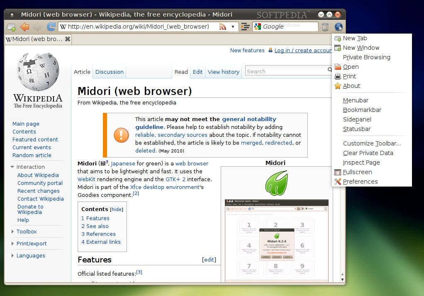Screen dimensions: 424x296
Task: Click Log in / create account link
Action: (303, 50)
